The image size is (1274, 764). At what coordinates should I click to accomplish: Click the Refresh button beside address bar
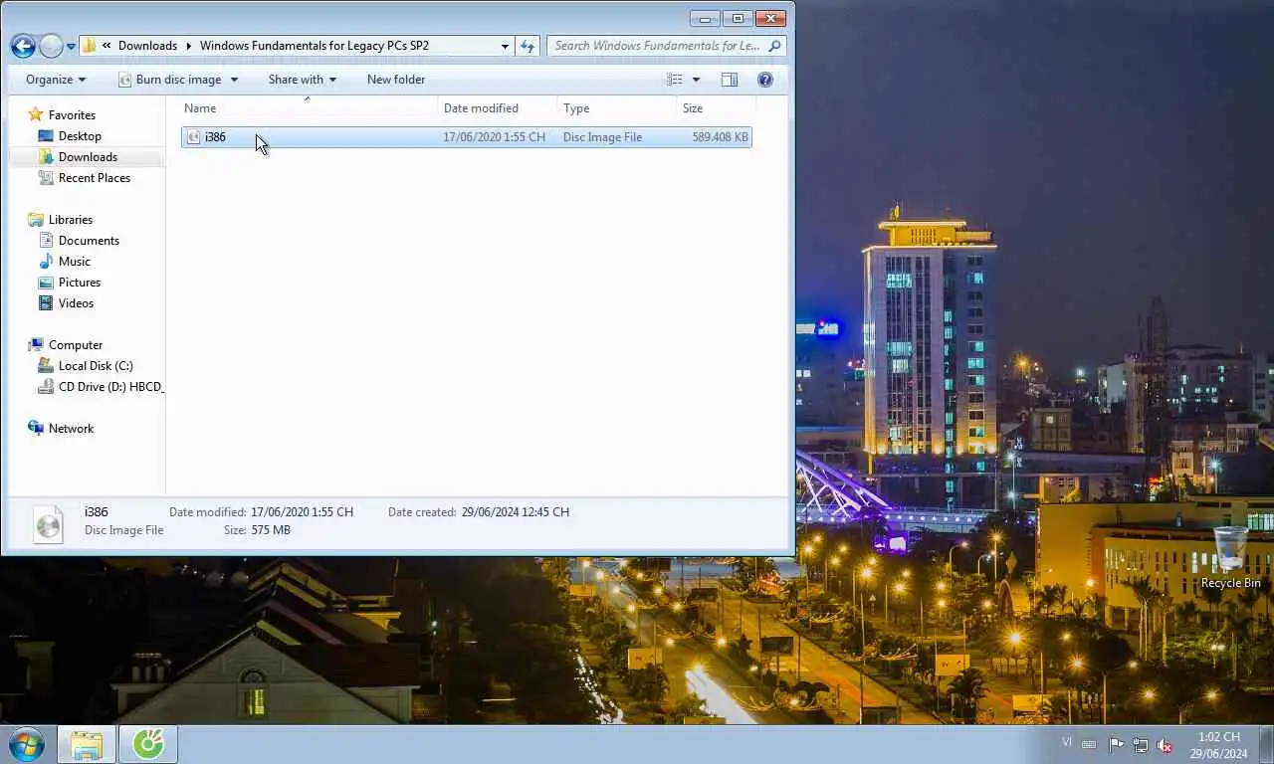[528, 46]
